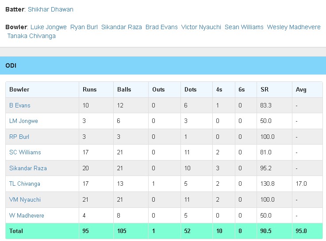This screenshot has width=326, height=241.
Task: Click the ODI section header
Action: coord(11,66)
